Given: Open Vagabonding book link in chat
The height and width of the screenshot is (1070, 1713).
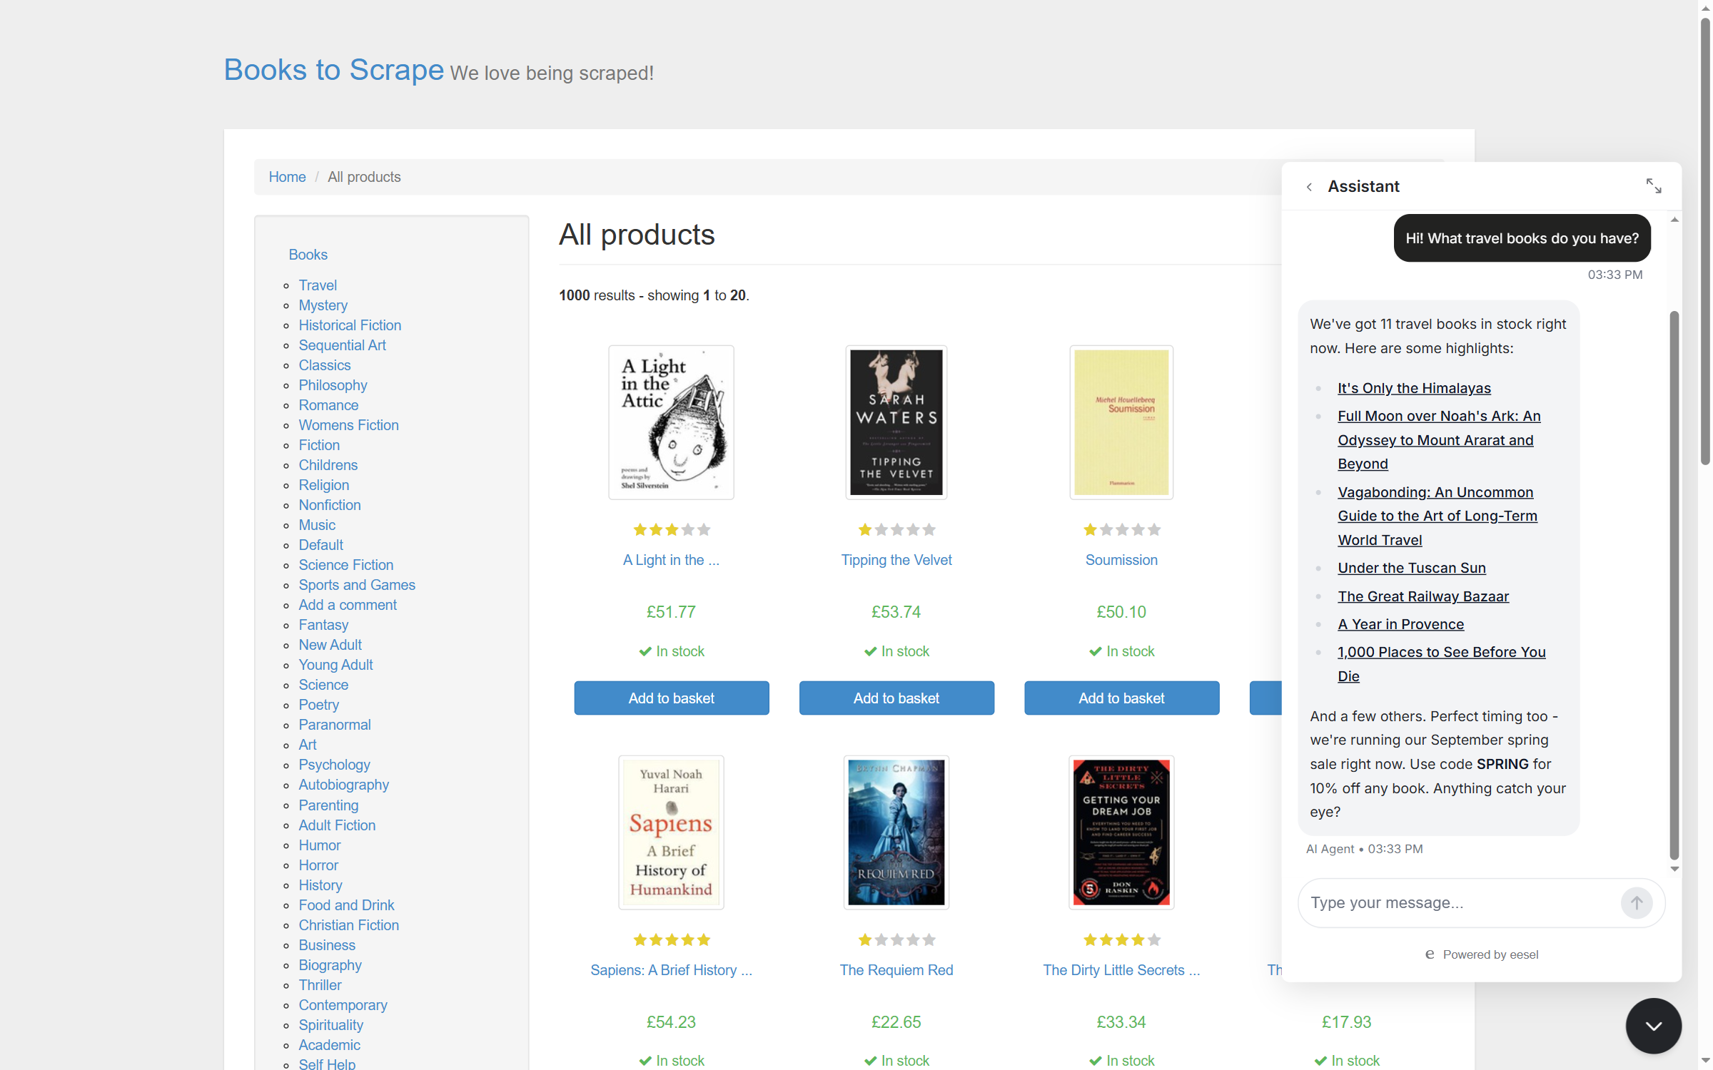Looking at the screenshot, I should [1437, 516].
